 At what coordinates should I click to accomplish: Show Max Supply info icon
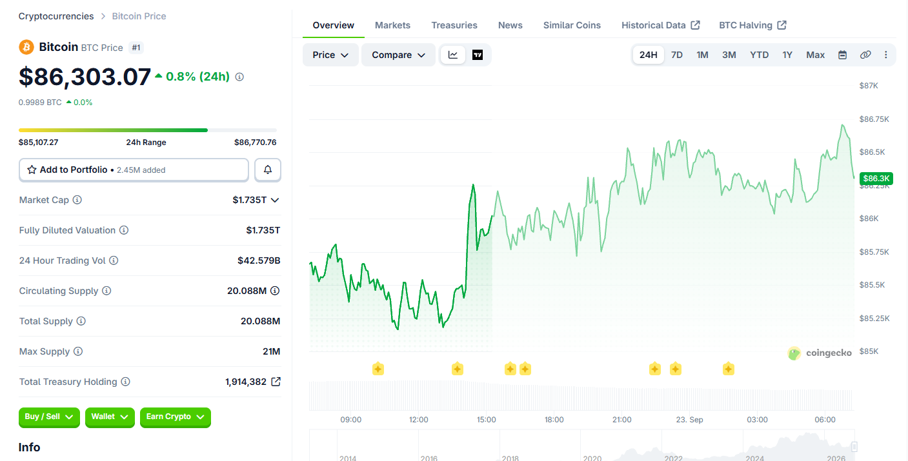click(x=78, y=351)
